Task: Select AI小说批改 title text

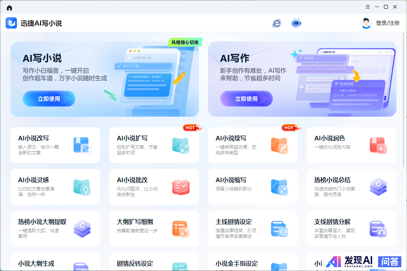Action: click(x=132, y=180)
